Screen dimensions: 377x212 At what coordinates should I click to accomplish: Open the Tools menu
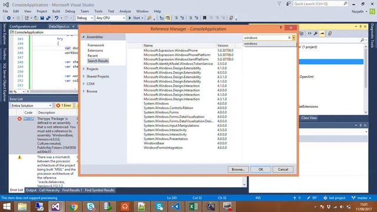(x=98, y=11)
